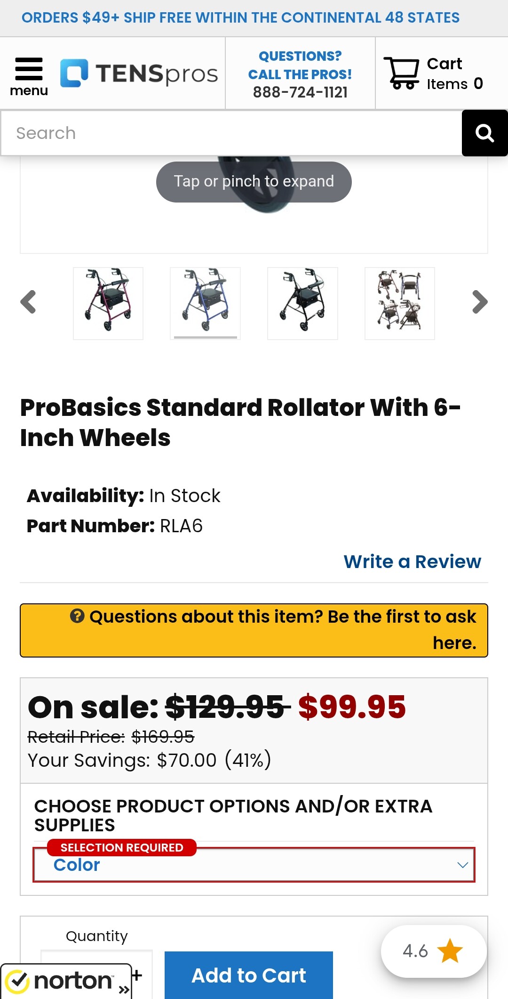Increase quantity with plus button

[137, 975]
